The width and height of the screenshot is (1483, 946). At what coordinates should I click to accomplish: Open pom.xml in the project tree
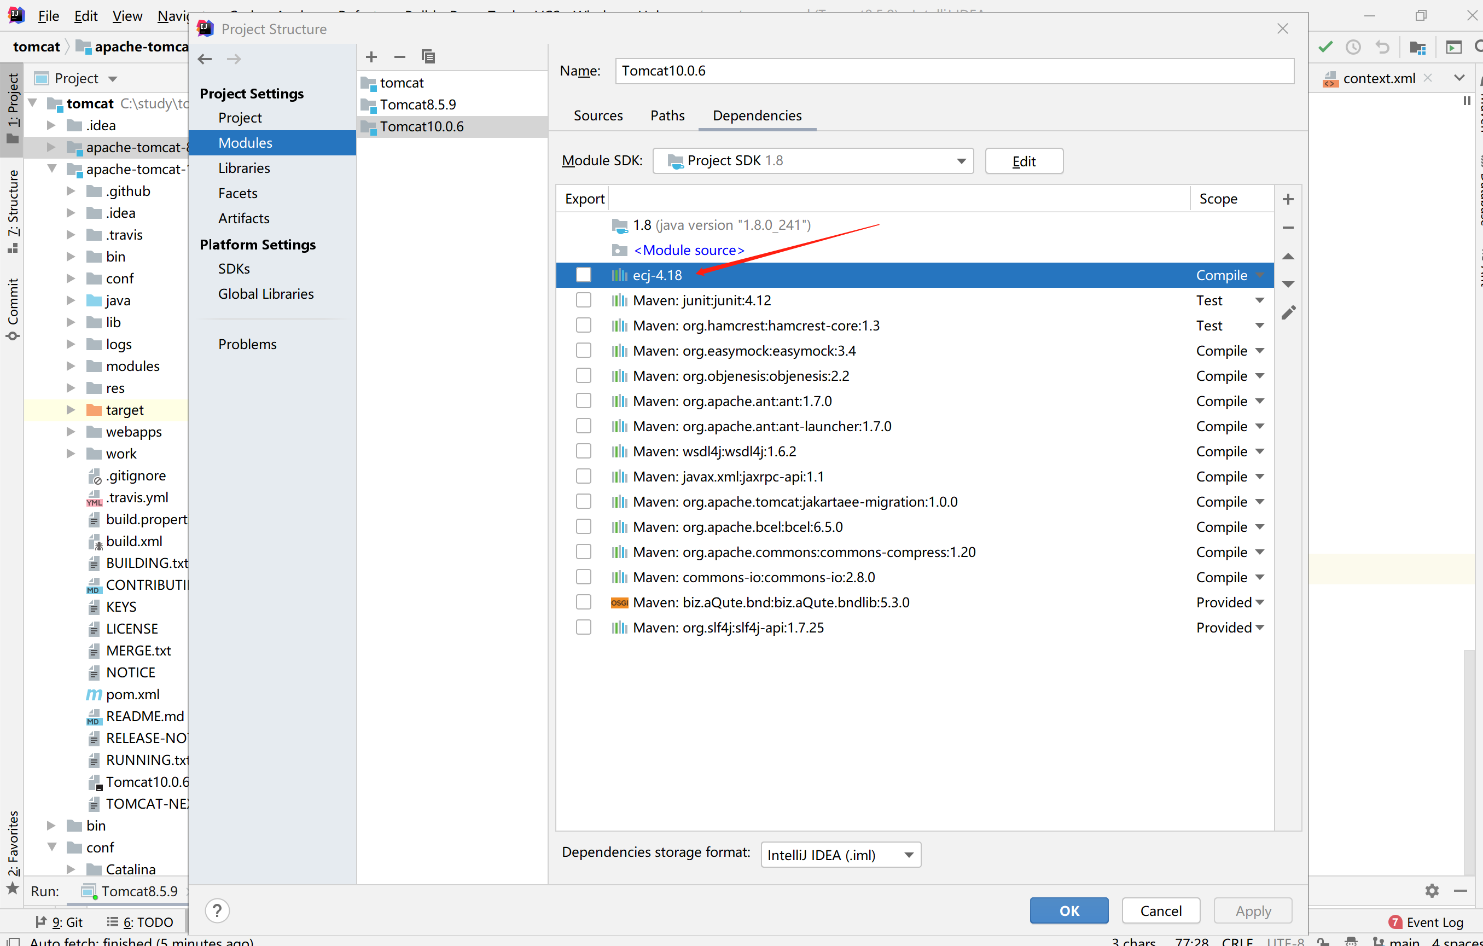(132, 694)
